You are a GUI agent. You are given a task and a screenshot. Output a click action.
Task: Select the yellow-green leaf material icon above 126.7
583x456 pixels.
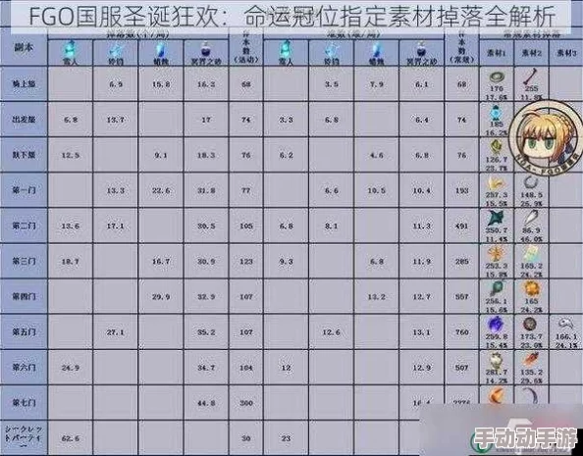coord(497,147)
